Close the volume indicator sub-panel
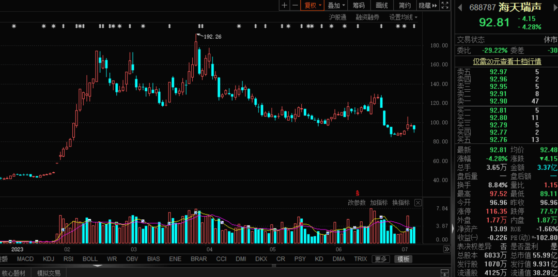Image resolution: width=558 pixels, height=277 pixels. click(x=418, y=203)
